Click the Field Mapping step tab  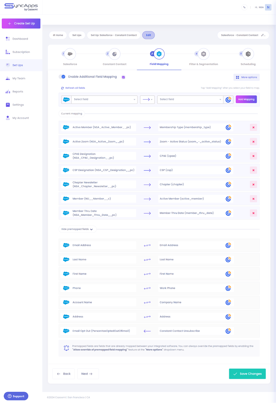tap(159, 59)
